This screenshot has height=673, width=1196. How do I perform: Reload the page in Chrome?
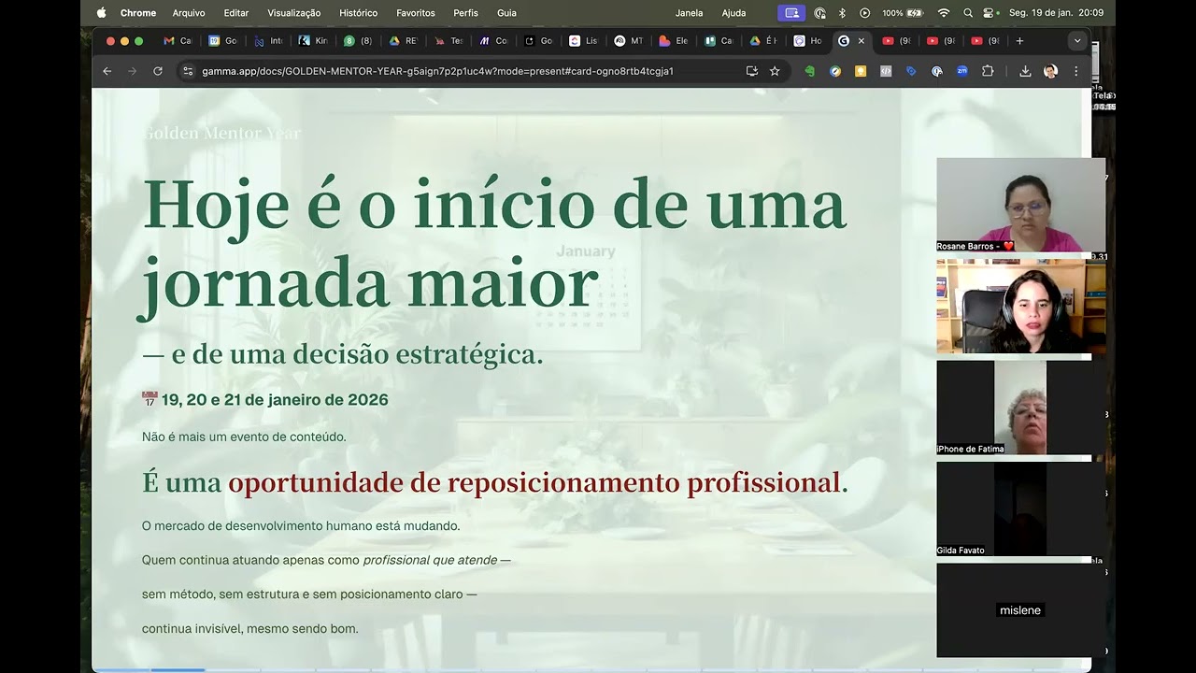[x=157, y=71]
